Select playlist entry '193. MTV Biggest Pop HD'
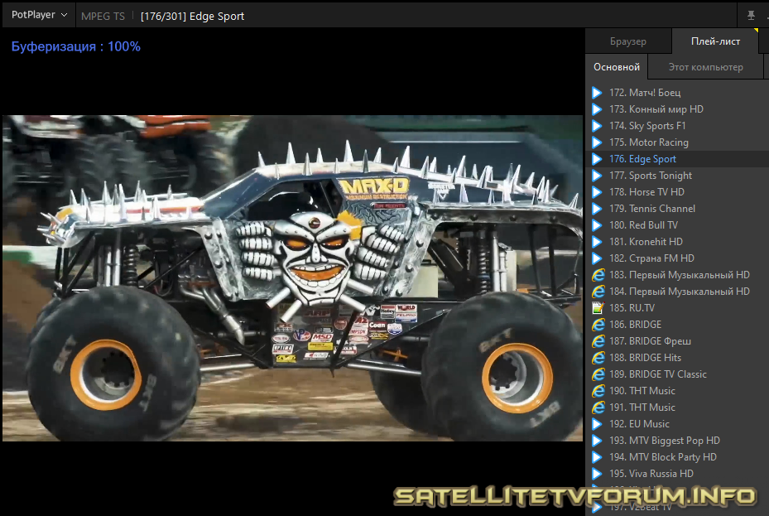769x516 pixels. 677,441
